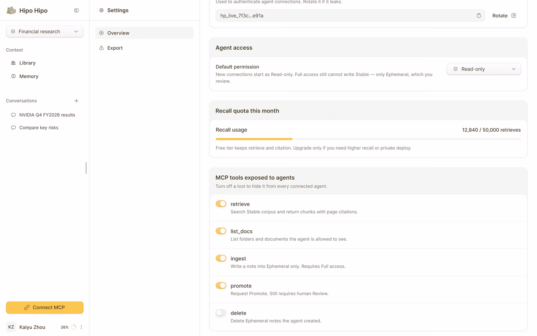Click the arrow icon next to Rotate

[514, 16]
